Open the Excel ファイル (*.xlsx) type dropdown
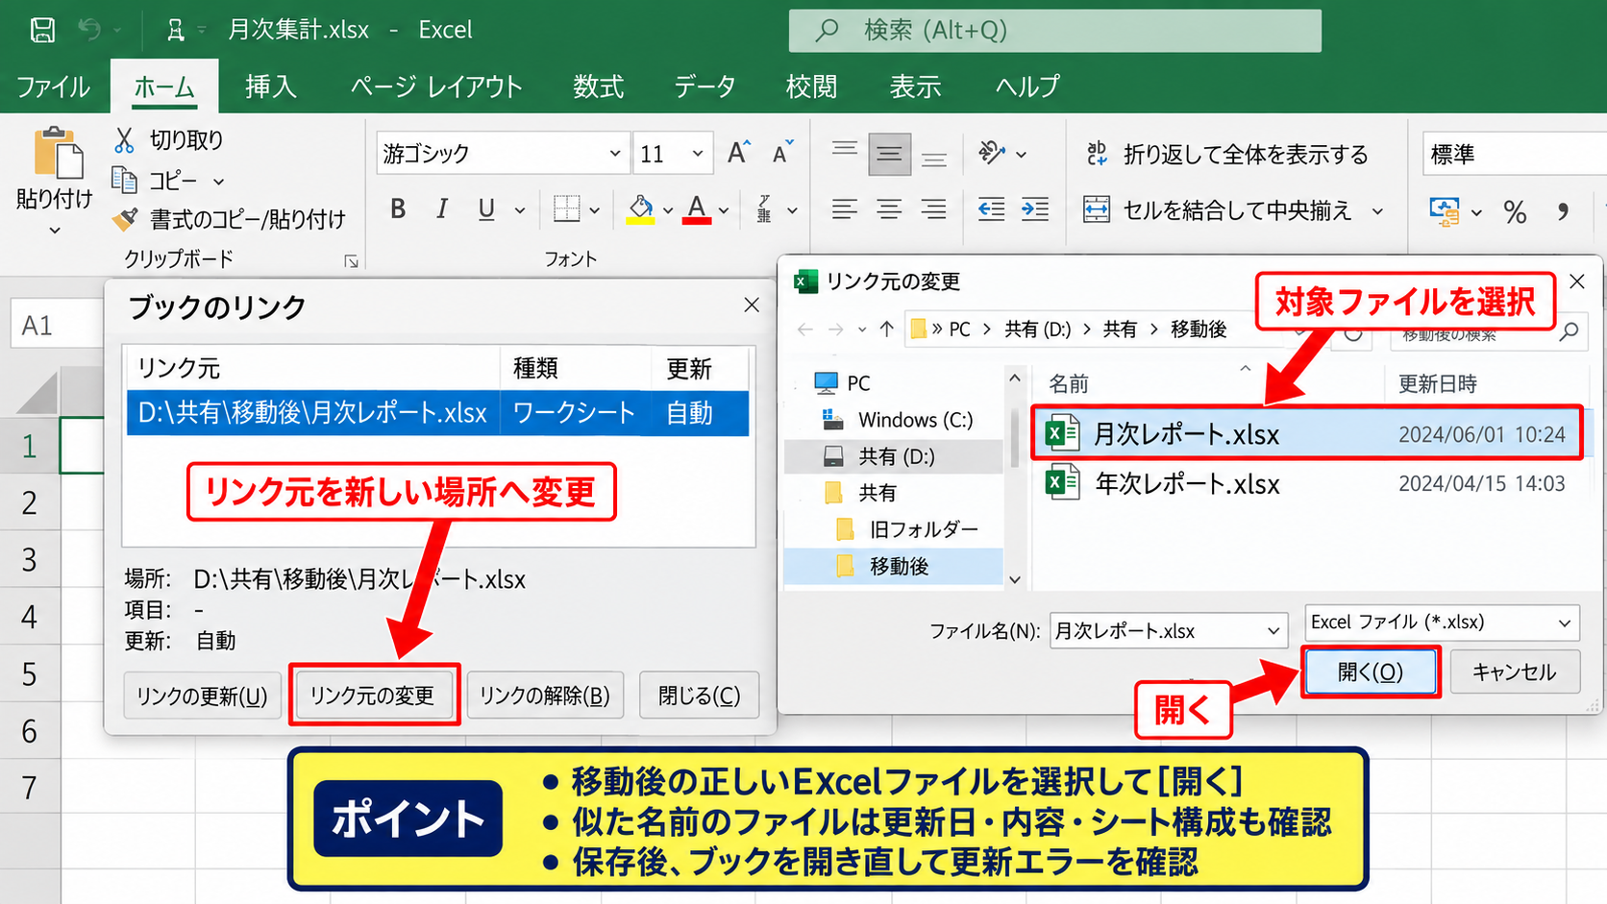 [x=1564, y=623]
